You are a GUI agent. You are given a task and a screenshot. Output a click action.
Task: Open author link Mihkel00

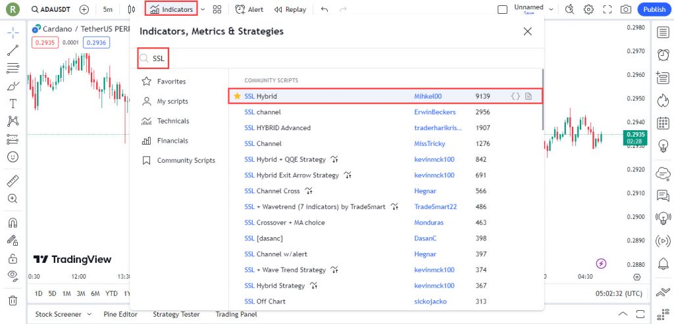[x=428, y=97]
